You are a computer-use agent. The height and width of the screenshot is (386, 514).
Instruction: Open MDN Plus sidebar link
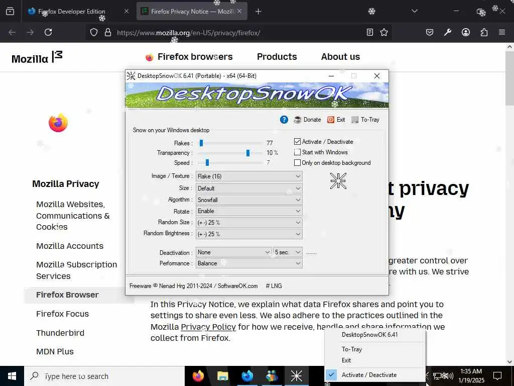click(55, 351)
